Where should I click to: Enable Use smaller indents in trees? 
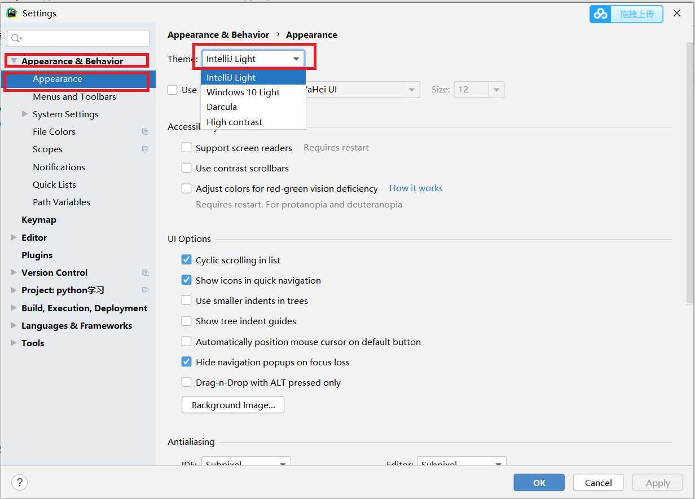click(x=186, y=301)
